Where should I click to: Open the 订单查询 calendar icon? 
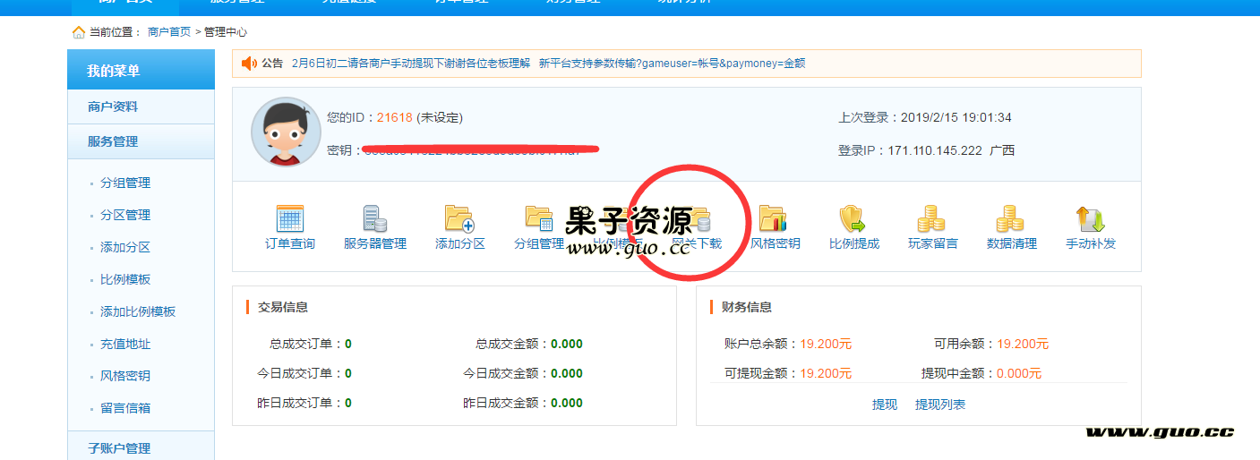[289, 219]
